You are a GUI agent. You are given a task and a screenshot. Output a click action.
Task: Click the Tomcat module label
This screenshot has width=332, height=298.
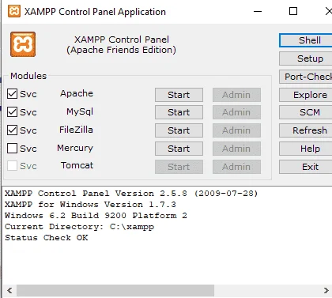[x=77, y=165]
